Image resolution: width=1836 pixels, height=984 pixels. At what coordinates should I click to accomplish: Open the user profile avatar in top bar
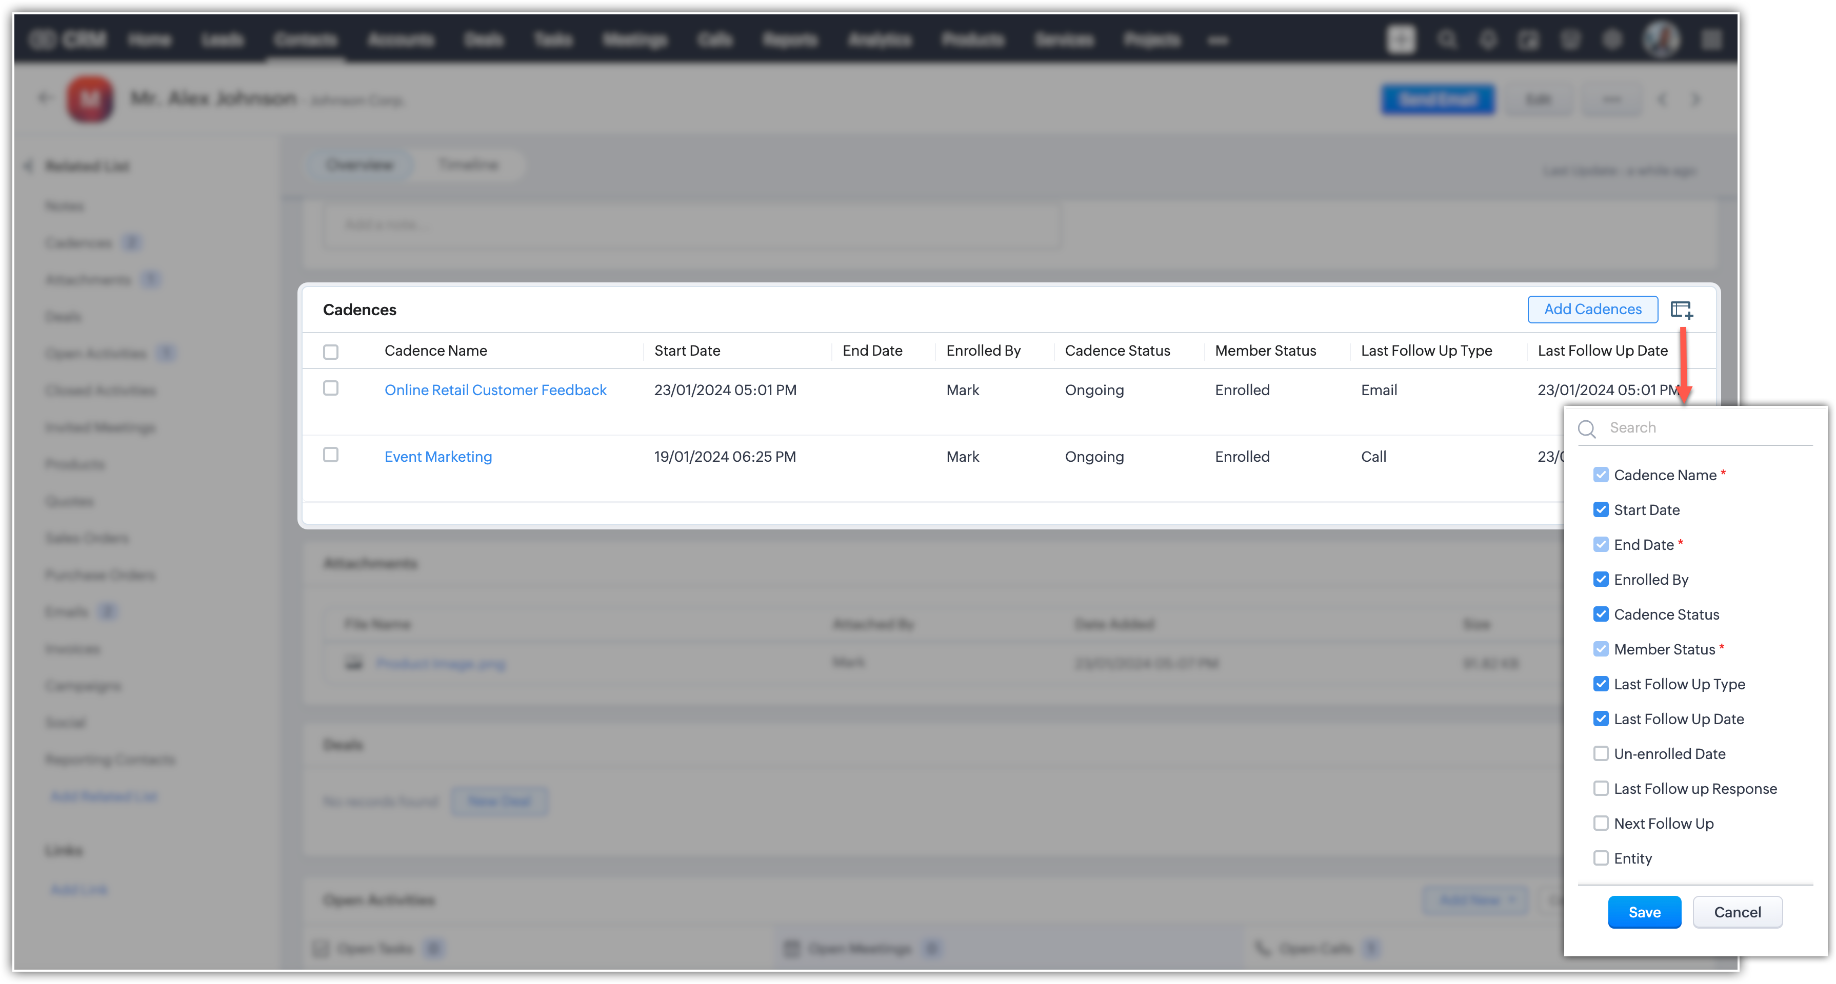(x=1662, y=39)
